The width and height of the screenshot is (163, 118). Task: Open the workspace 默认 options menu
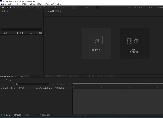pos(135,7)
